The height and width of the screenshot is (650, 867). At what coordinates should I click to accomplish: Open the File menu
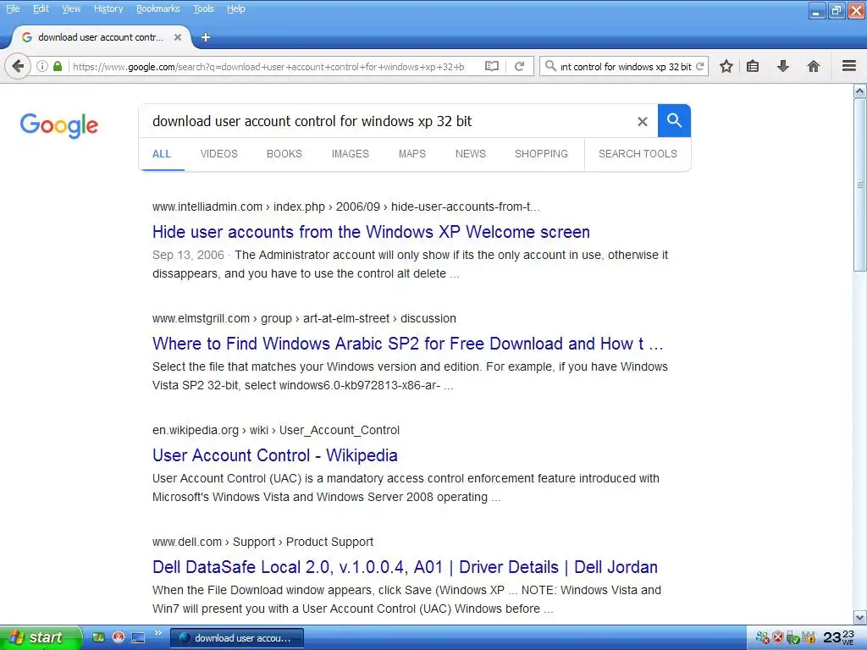pos(13,8)
